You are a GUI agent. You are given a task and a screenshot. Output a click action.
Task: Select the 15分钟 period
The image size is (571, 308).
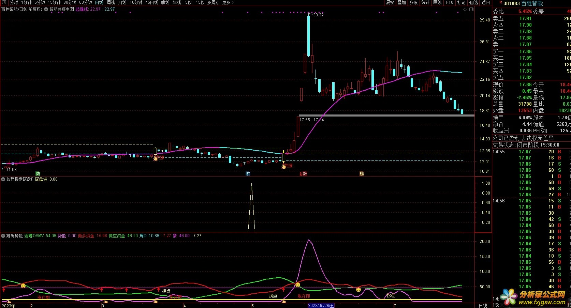point(54,2)
